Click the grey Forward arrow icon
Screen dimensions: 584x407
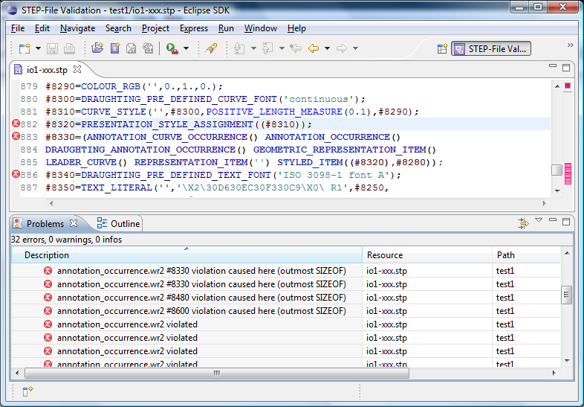342,48
